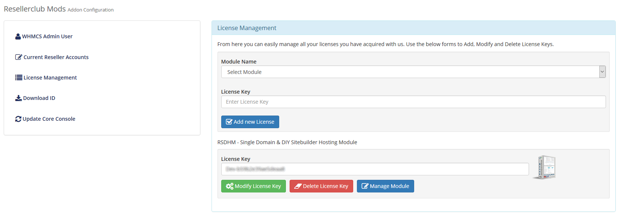The image size is (619, 214).
Task: Select the Download ID menu entry
Action: click(x=35, y=98)
